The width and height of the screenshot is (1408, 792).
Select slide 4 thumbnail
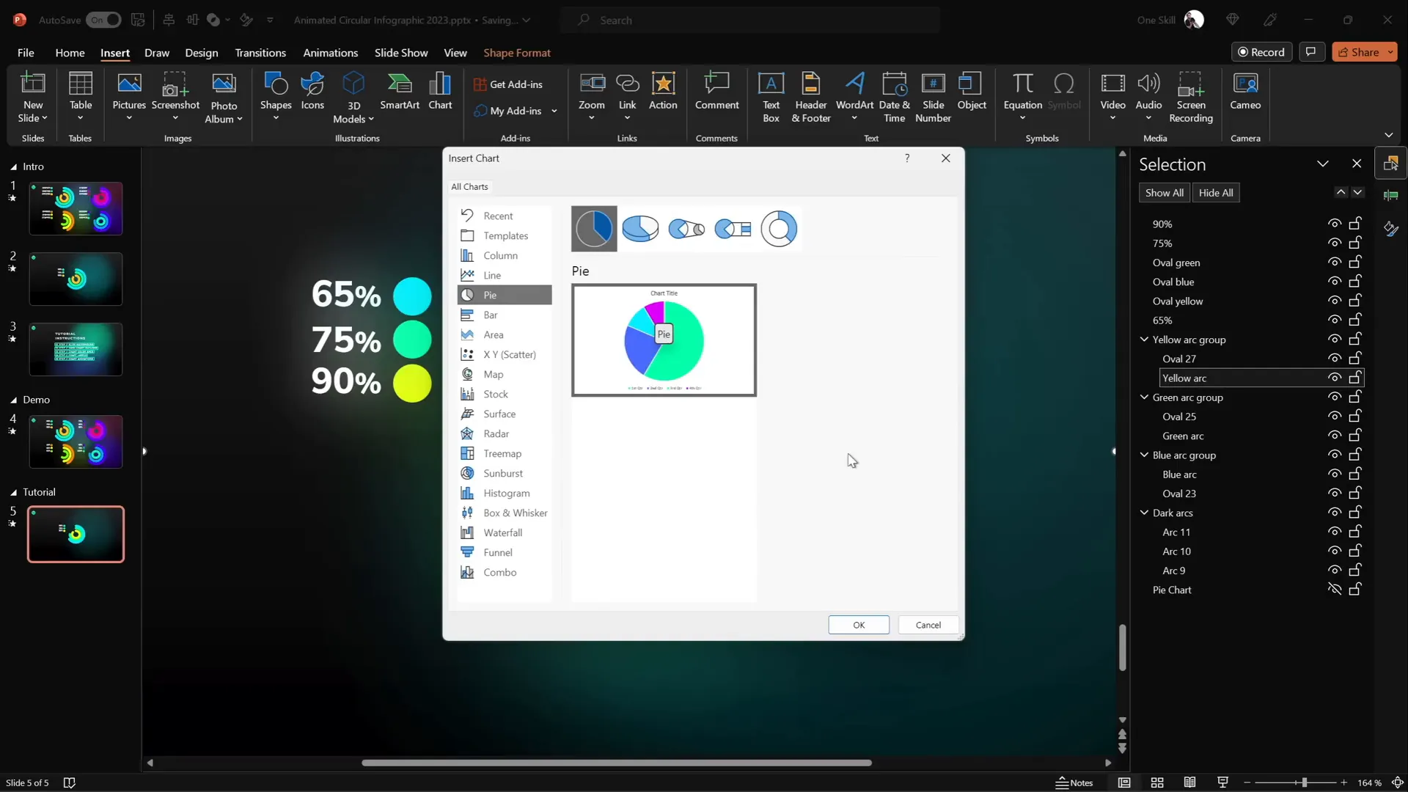[76, 441]
